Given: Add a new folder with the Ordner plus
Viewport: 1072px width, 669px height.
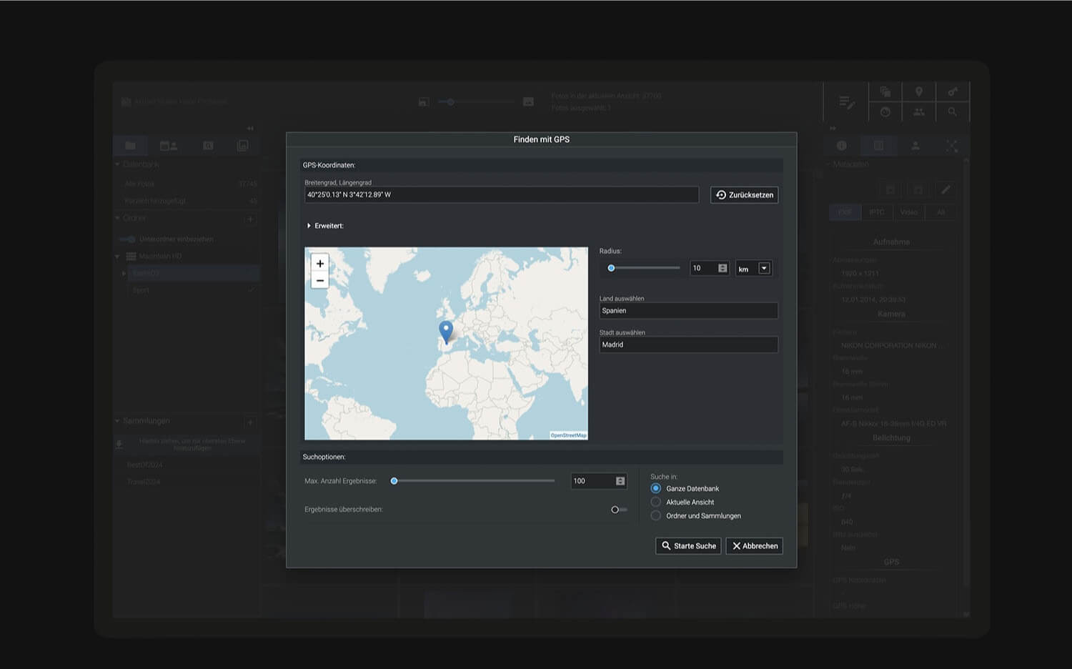Looking at the screenshot, I should [250, 219].
